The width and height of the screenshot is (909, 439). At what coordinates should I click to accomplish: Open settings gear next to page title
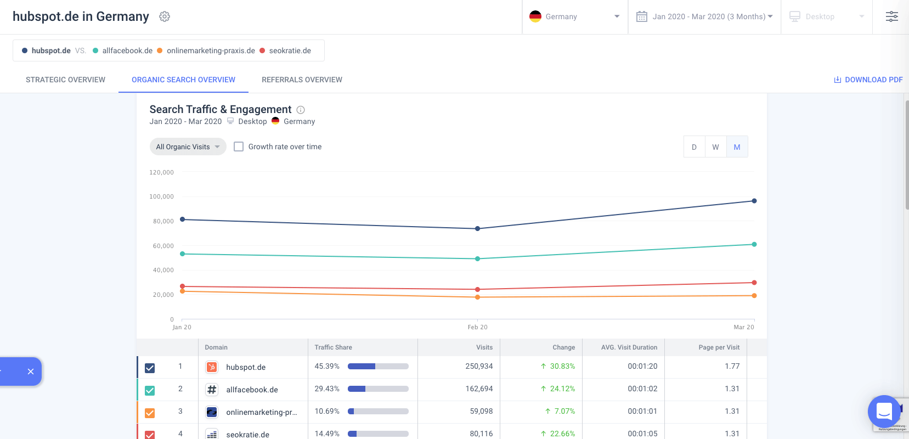(x=165, y=16)
